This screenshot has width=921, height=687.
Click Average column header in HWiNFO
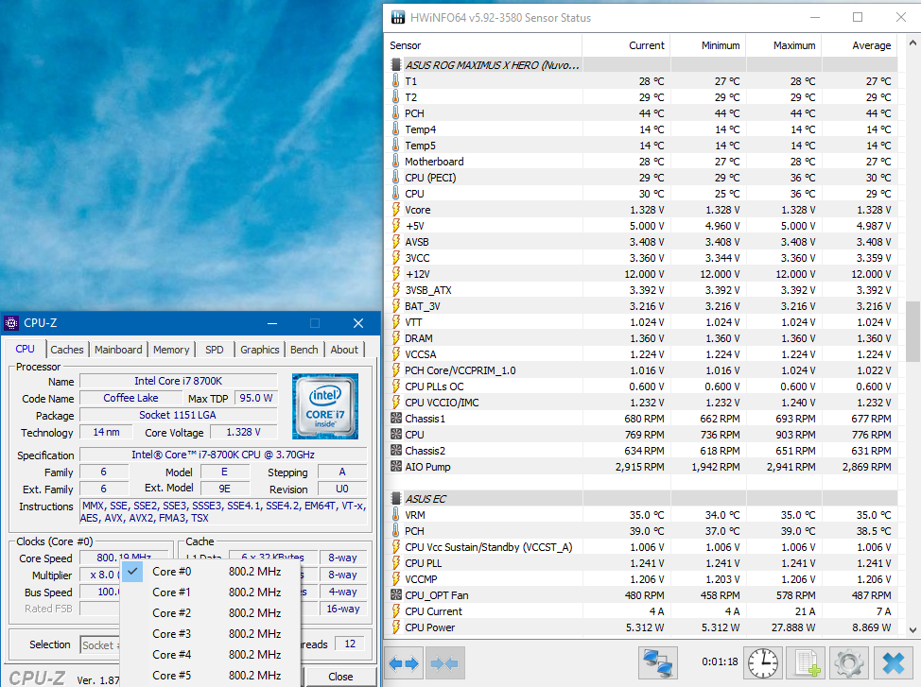860,45
